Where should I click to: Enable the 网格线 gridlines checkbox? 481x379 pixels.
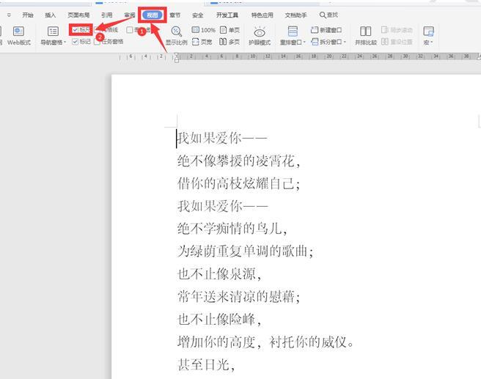coord(98,30)
